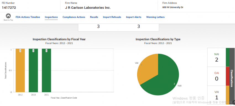The image size is (235, 106).
Task: Click Inspection Classifications by Fiscal Year title
Action: pos(59,39)
